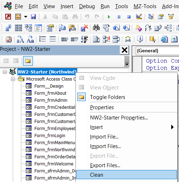Open the Project Explorer toolbar icon
179x182 pixels.
coord(151,17)
